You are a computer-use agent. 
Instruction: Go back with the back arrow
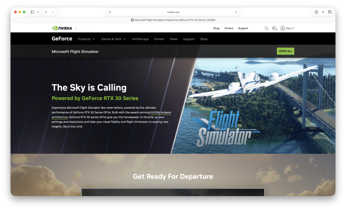pos(46,12)
